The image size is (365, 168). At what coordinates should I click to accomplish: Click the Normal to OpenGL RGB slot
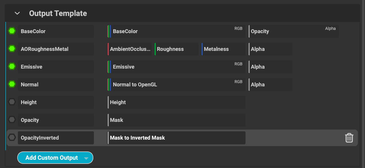pos(177,85)
